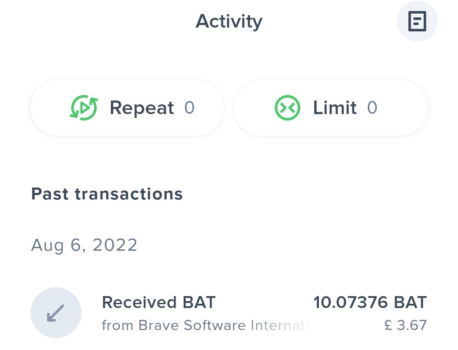This screenshot has width=458, height=350.
Task: Open the Limit orders pill
Action: coord(330,108)
